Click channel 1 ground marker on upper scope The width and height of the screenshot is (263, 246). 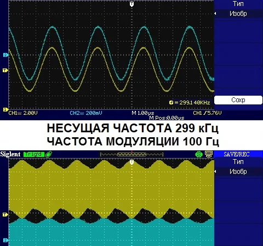[5, 109]
